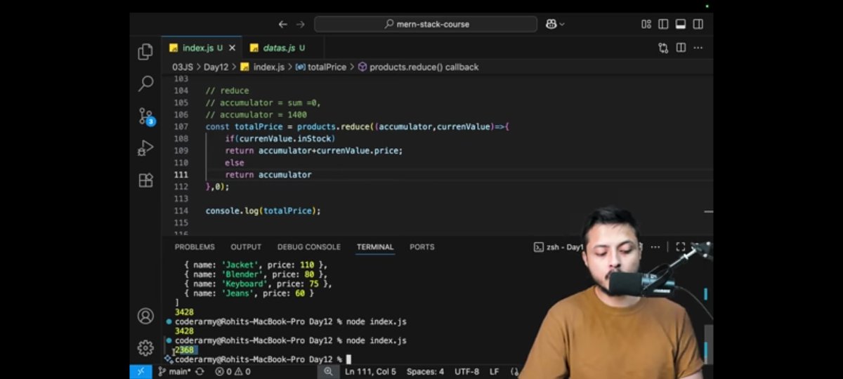Click the '// accumulator = 1400' comment

(x=256, y=114)
